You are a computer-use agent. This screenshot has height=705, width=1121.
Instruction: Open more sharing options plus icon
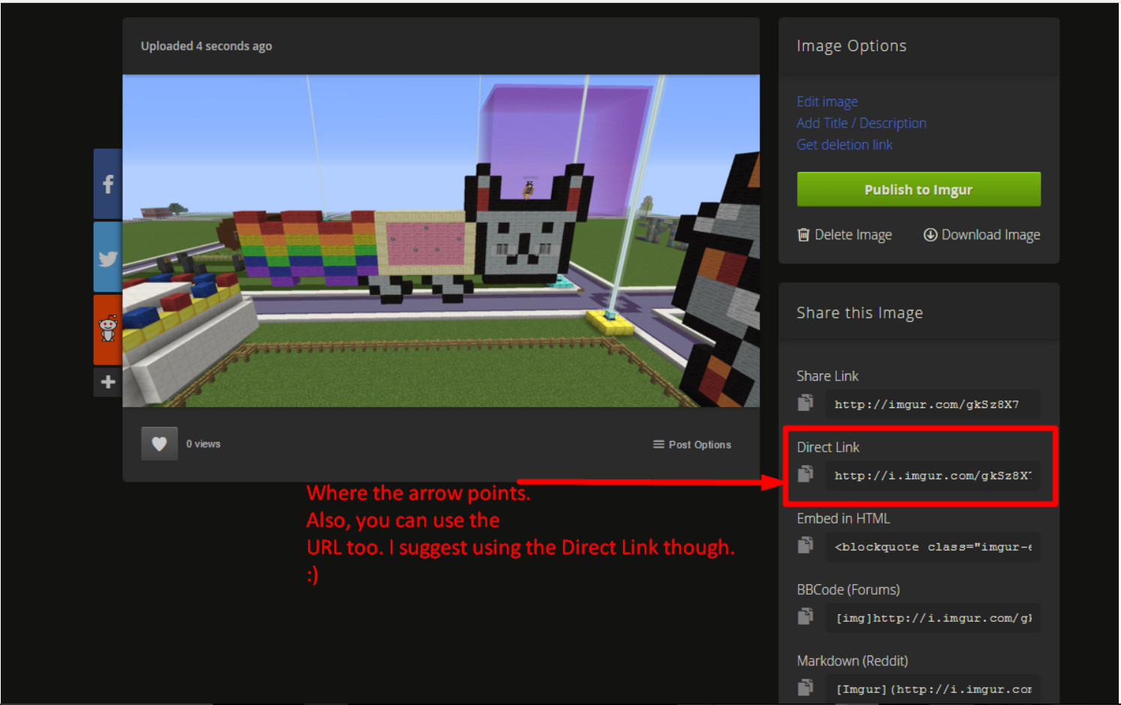[x=108, y=382]
